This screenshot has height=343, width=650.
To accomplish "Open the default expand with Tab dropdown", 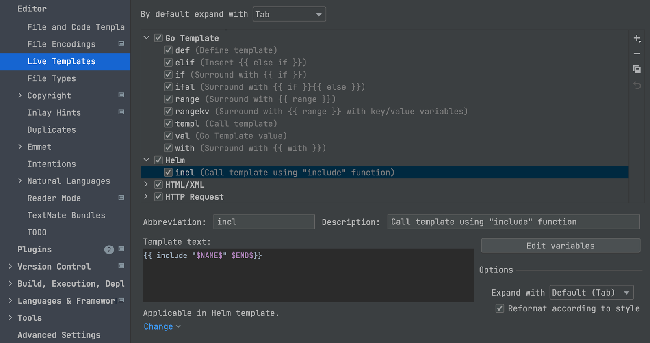I will 289,15.
